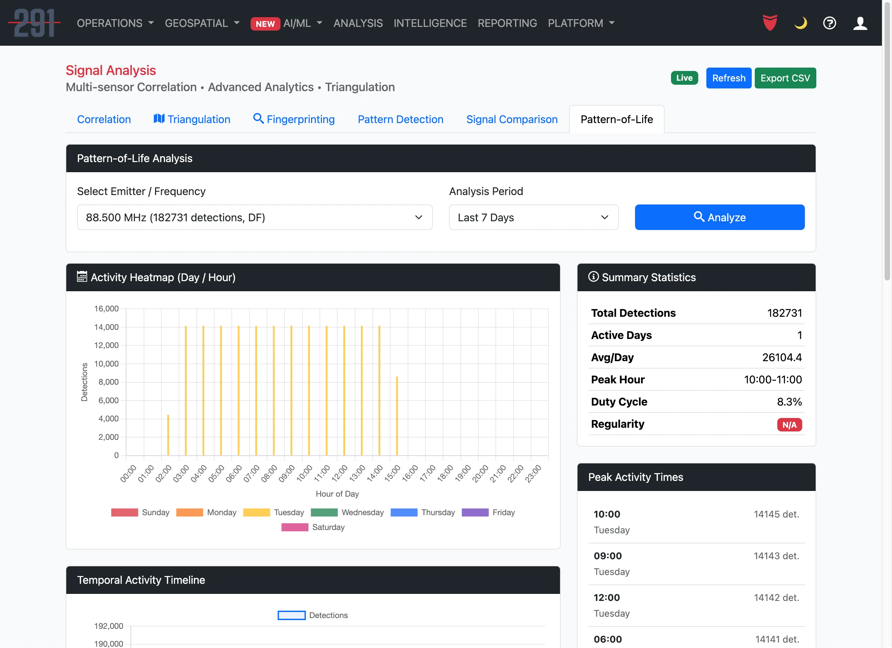Click the N/A regularity badge
The height and width of the screenshot is (648, 892).
pos(789,425)
